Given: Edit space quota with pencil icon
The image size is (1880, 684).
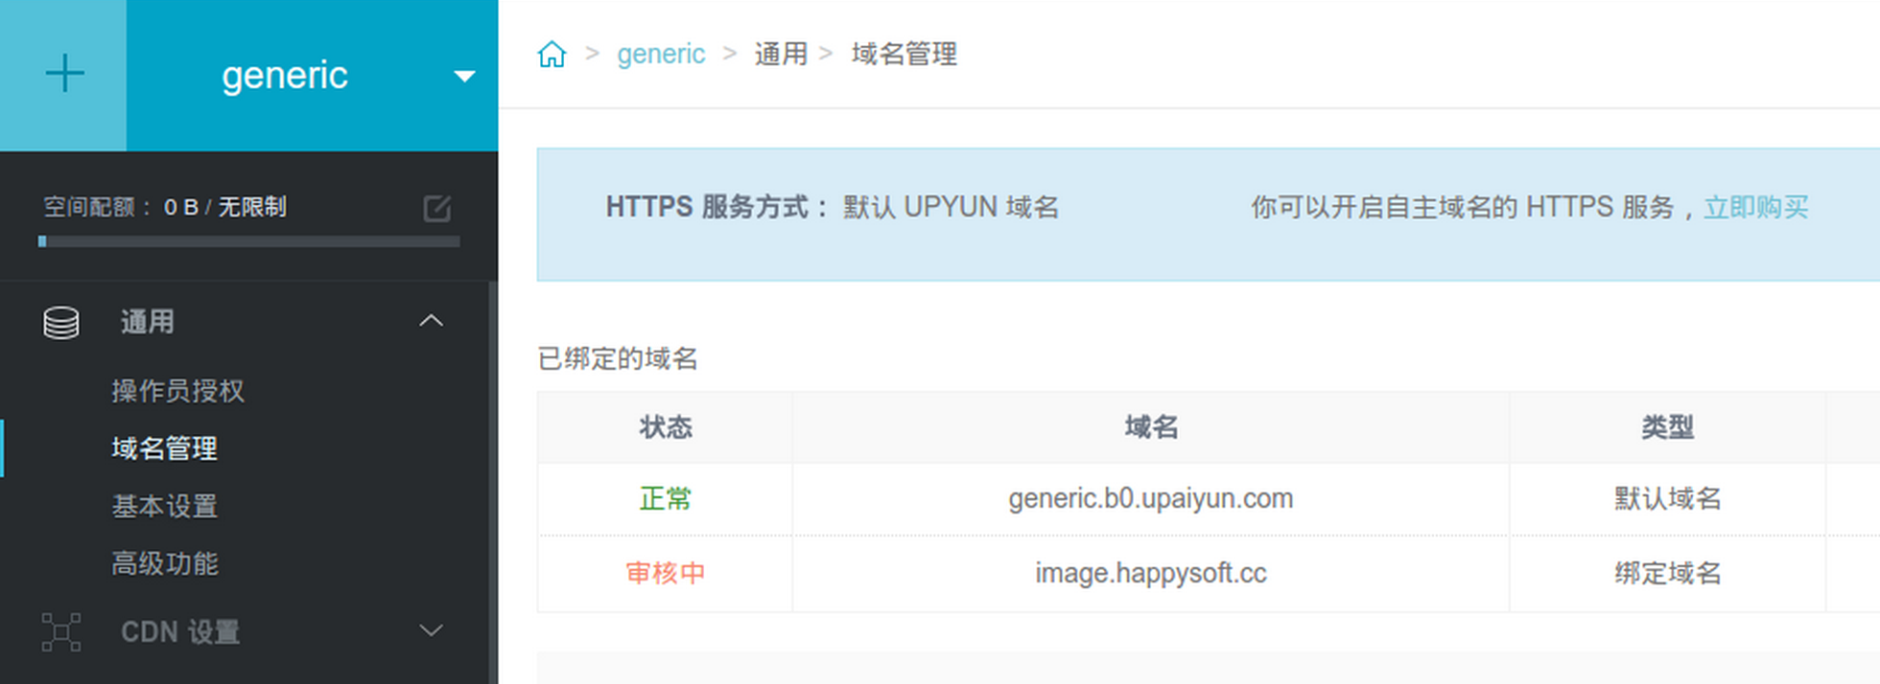Looking at the screenshot, I should coord(436,208).
